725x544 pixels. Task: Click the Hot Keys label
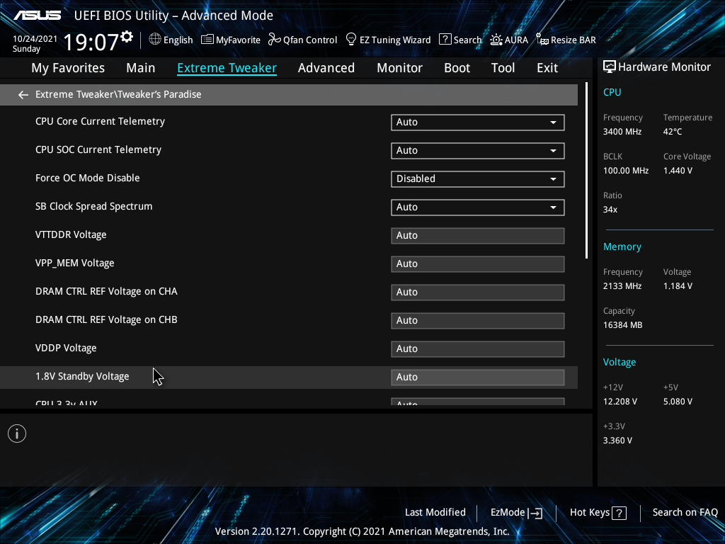(x=590, y=513)
